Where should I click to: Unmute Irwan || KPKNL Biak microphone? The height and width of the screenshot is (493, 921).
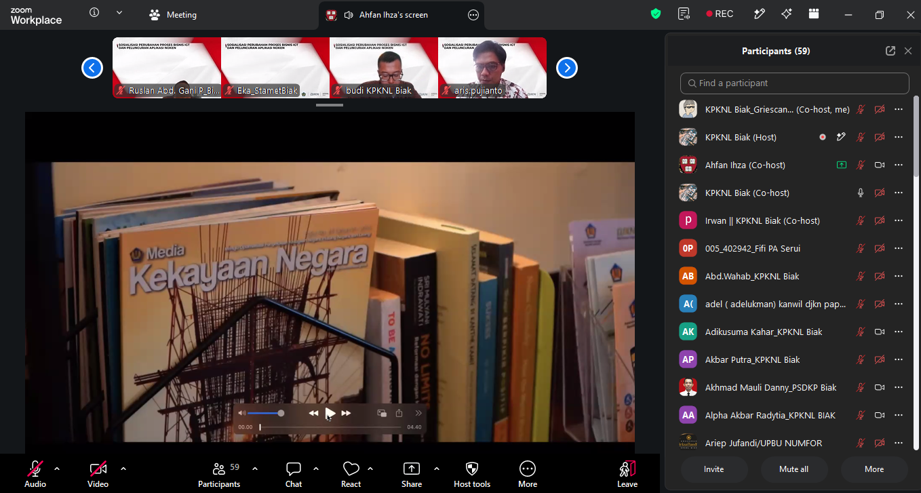coord(861,220)
